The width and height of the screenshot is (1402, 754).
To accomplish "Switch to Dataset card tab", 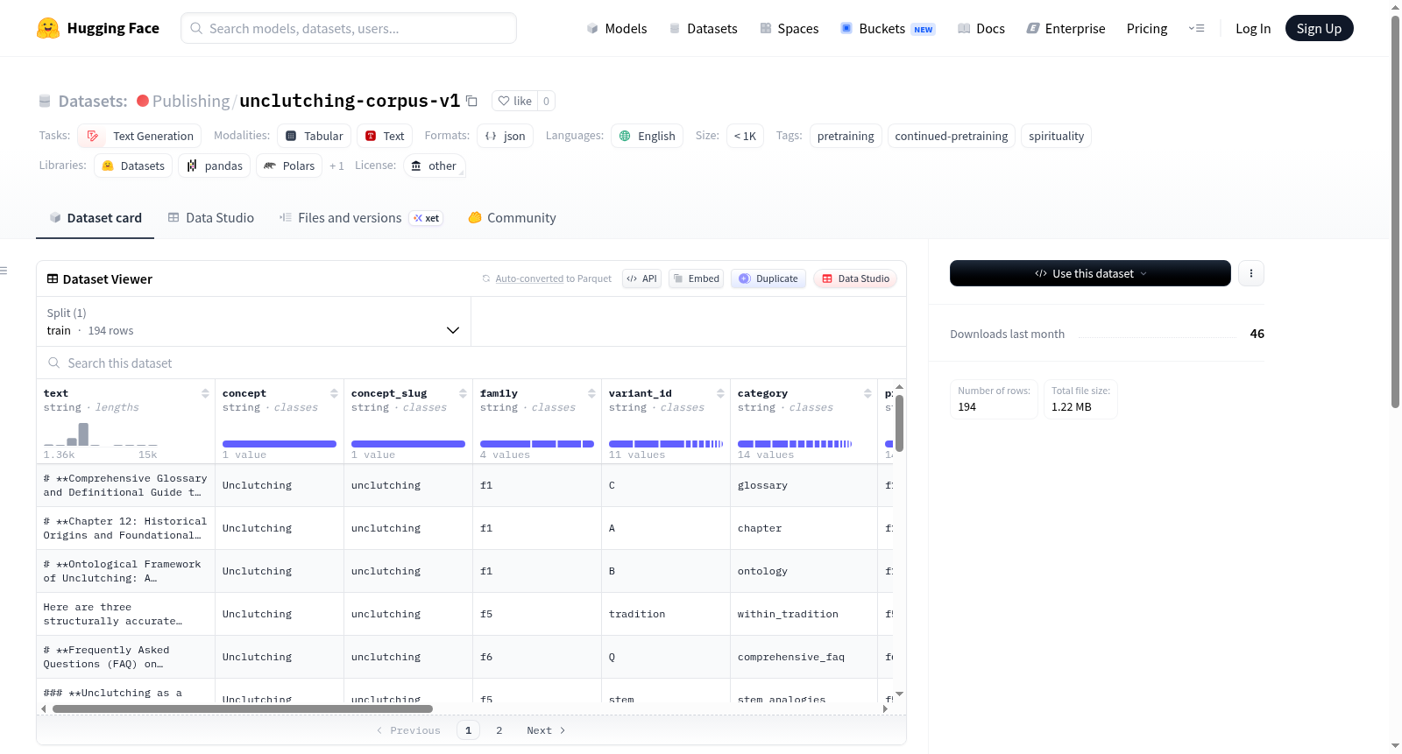I will [96, 218].
